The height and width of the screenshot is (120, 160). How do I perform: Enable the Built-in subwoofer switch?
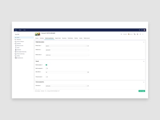click(47, 68)
